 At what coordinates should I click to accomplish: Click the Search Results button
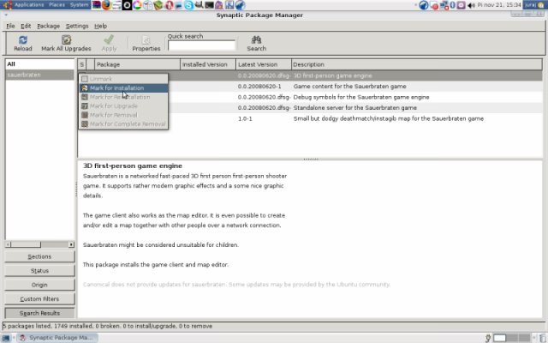tap(39, 313)
